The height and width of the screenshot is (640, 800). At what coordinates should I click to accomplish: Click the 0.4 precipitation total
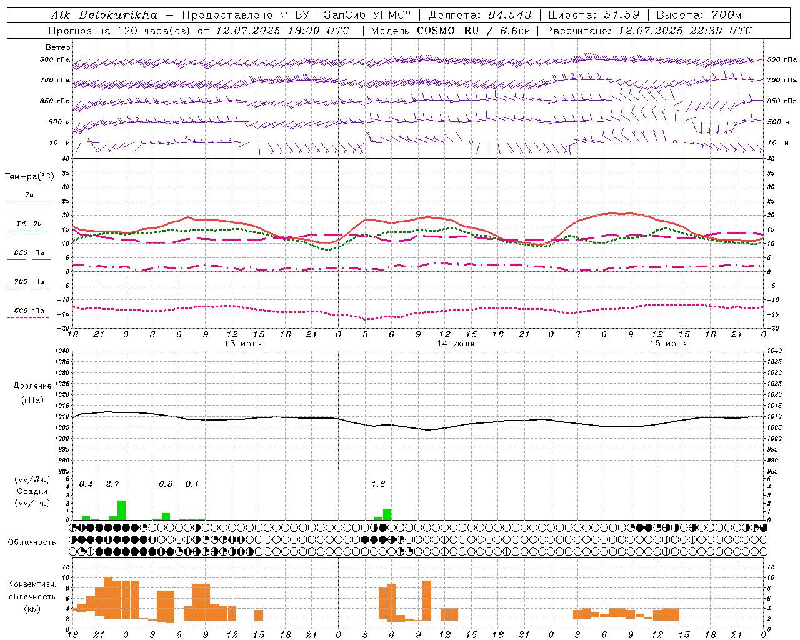(x=86, y=484)
